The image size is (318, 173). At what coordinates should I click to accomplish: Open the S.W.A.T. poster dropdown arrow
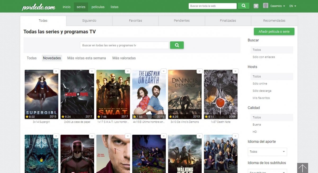(x=128, y=71)
